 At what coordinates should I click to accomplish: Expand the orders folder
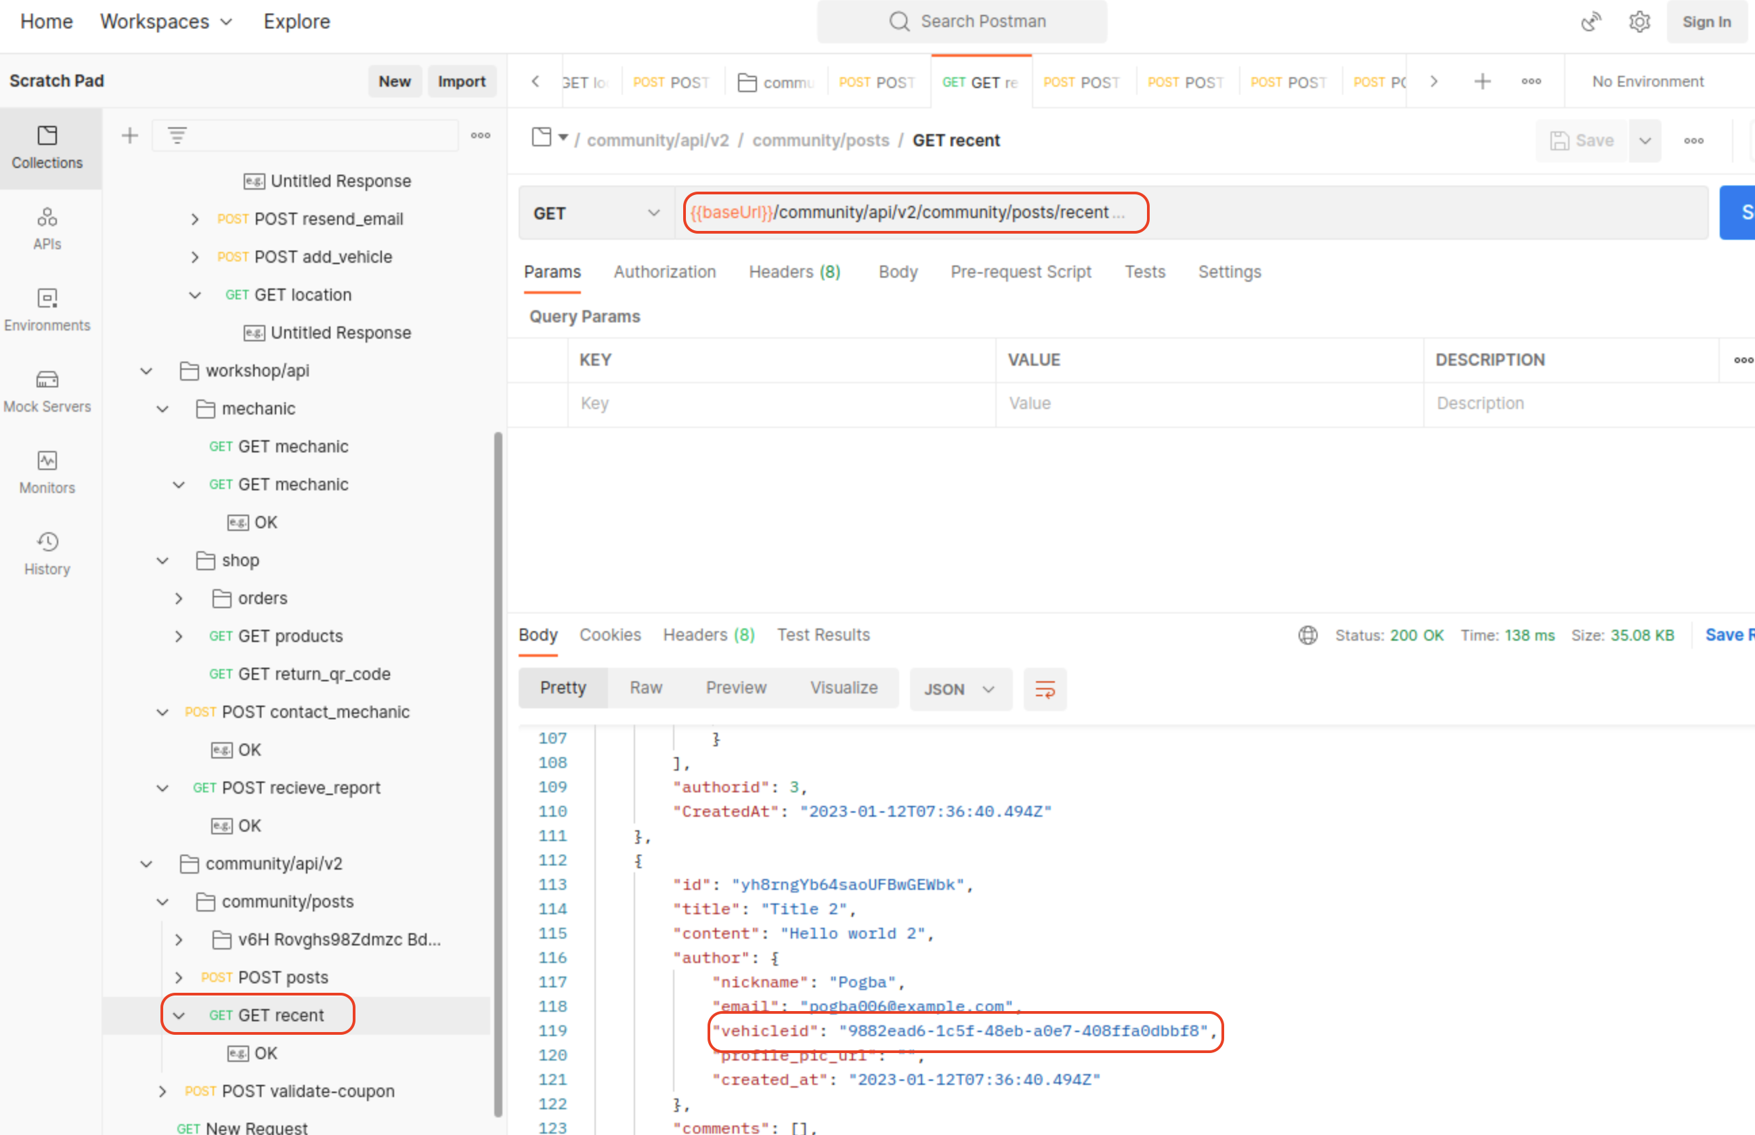pyautogui.click(x=179, y=599)
